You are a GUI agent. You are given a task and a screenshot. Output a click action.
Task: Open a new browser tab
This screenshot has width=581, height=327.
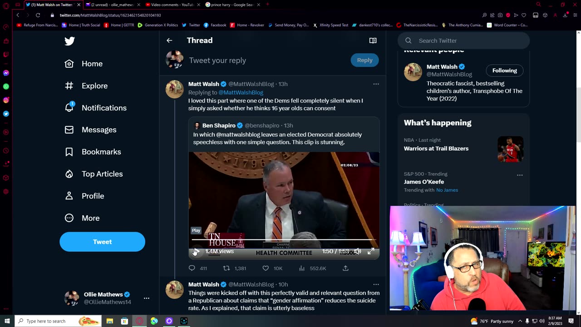267,5
